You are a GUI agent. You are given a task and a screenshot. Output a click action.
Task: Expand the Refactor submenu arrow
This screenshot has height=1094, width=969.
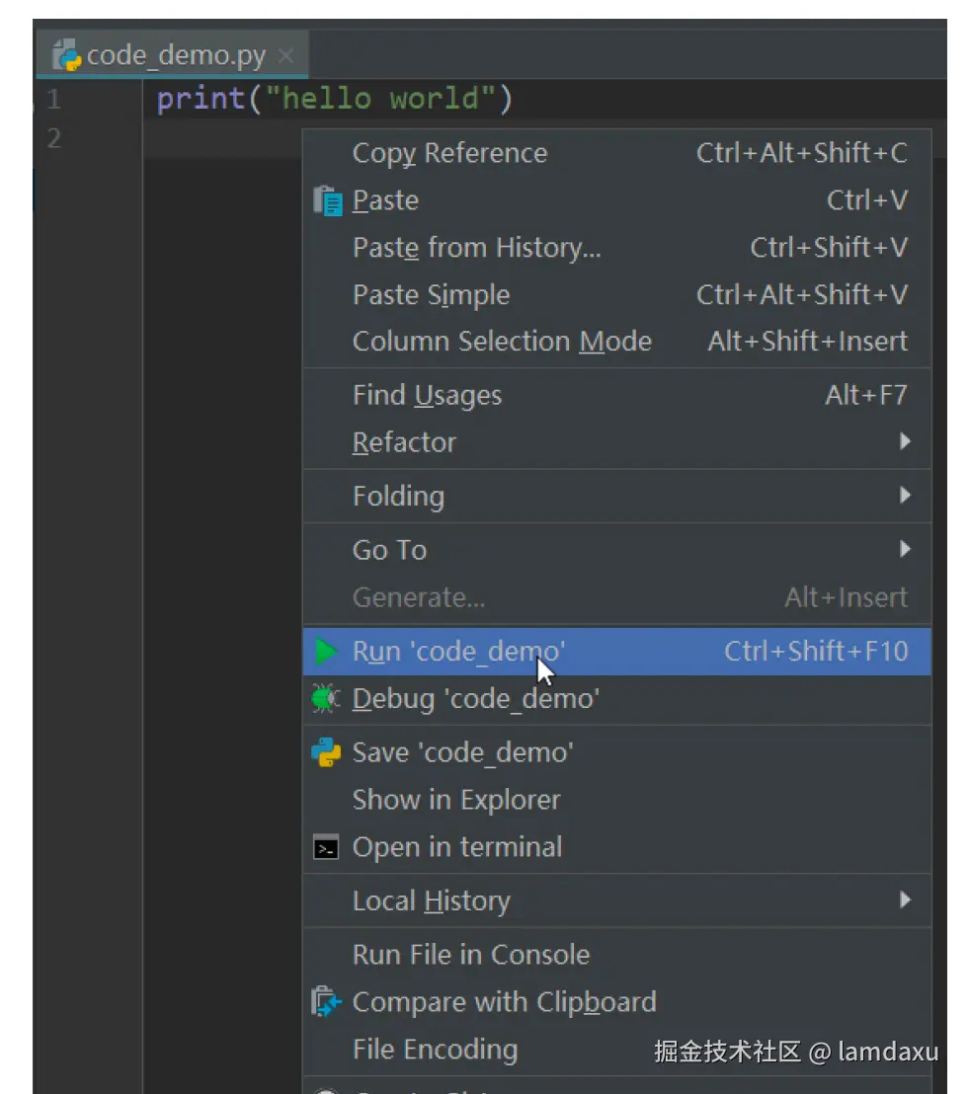point(905,442)
